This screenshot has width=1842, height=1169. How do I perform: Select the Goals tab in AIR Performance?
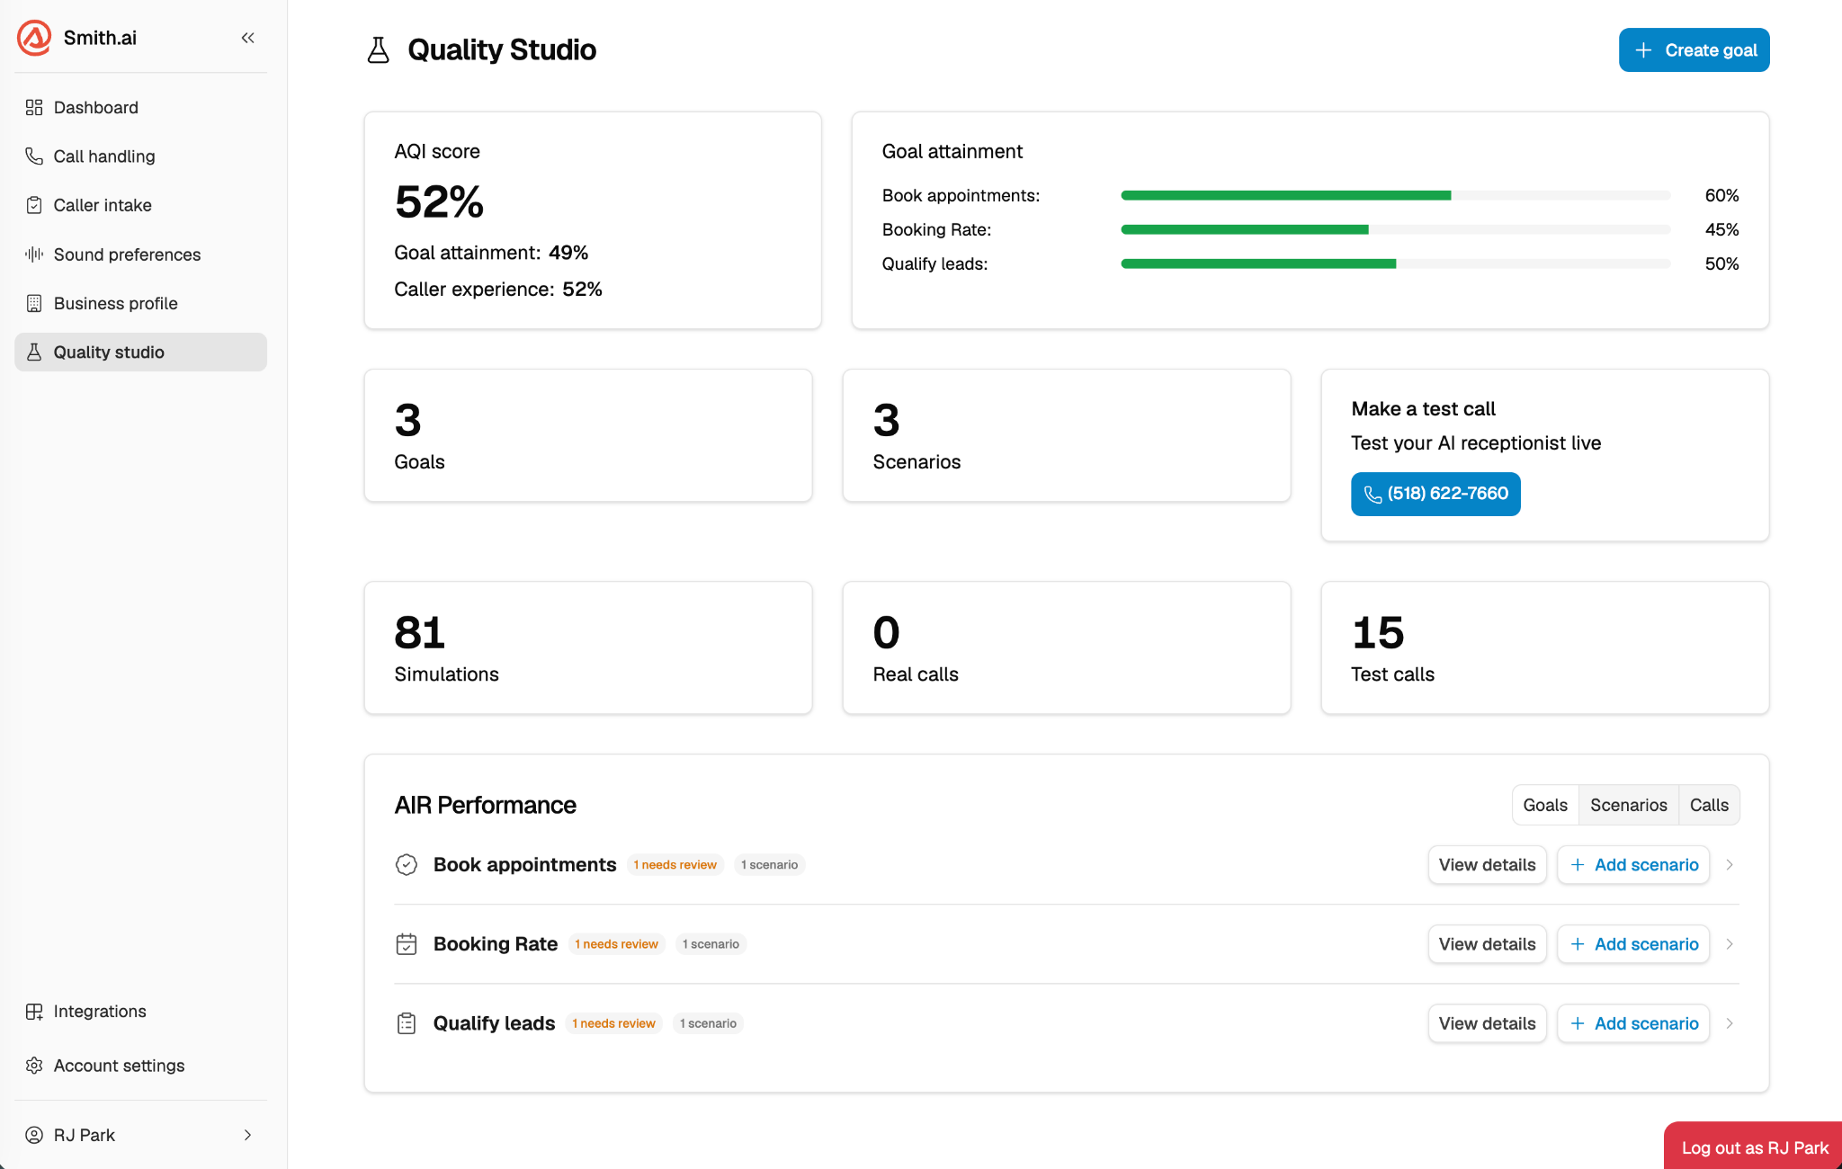(x=1545, y=805)
